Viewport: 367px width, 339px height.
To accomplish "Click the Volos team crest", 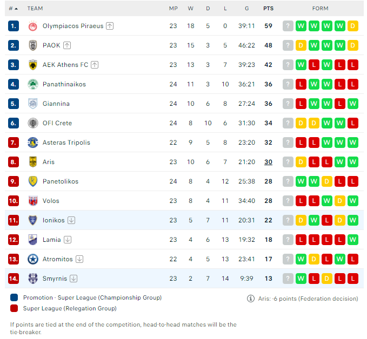I will pyautogui.click(x=33, y=201).
